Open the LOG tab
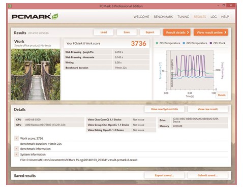The width and height of the screenshot is (243, 187). pyautogui.click(x=214, y=17)
